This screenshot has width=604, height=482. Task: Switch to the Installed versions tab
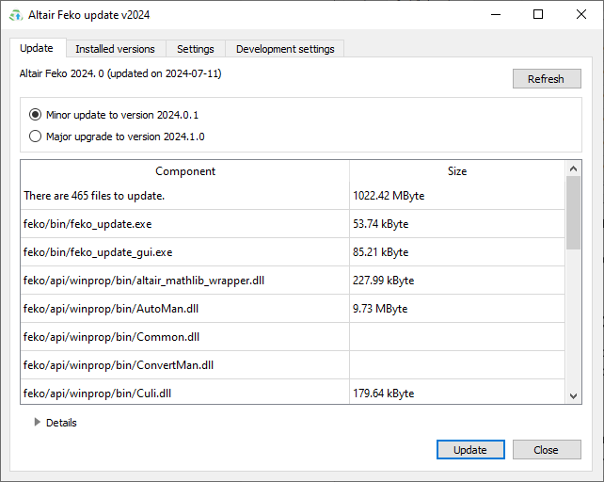pyautogui.click(x=115, y=49)
